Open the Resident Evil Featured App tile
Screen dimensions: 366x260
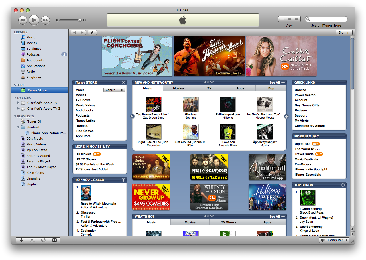[x=267, y=167]
